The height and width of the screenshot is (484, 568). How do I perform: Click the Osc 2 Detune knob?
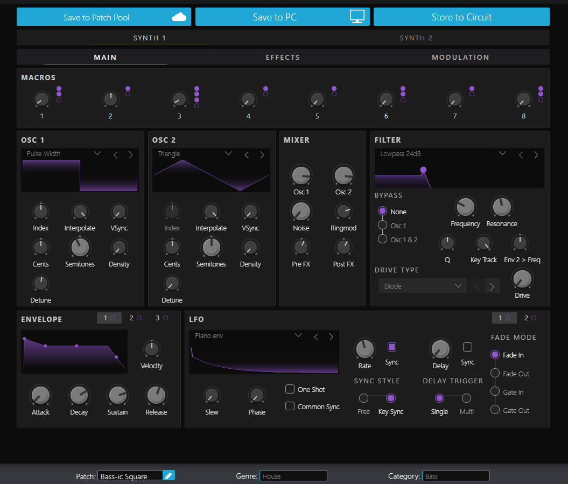click(x=172, y=283)
